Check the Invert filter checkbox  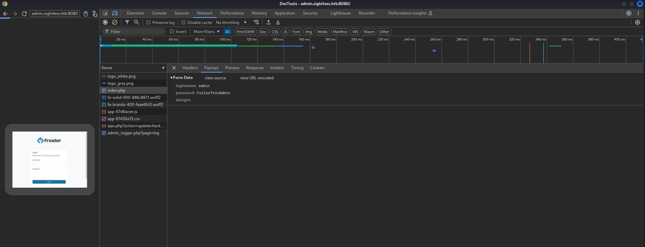coord(172,31)
